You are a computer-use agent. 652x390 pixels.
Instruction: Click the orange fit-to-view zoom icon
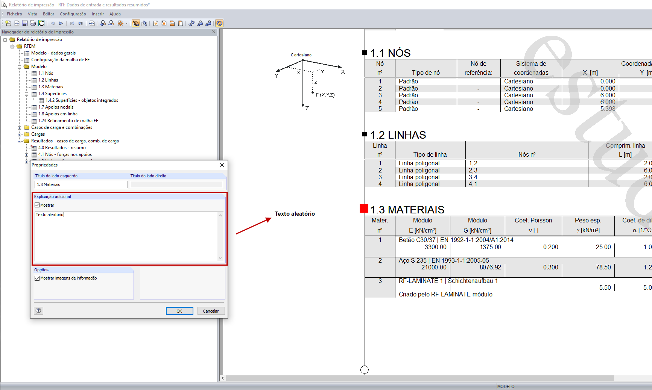[x=120, y=23]
